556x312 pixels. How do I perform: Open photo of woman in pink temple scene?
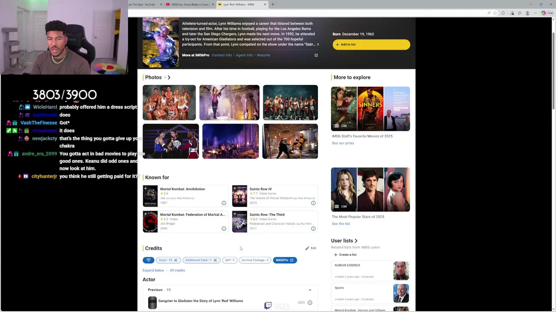click(229, 103)
